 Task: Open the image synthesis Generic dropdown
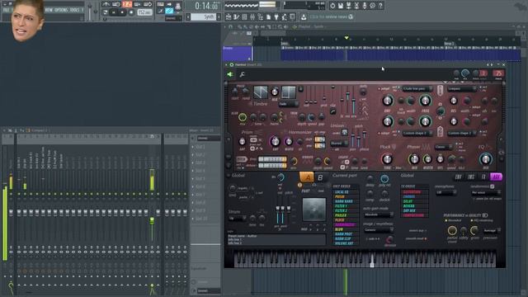click(378, 229)
